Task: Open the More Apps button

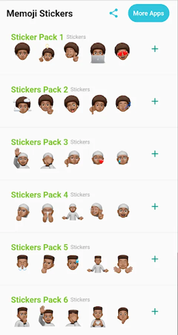Action: pyautogui.click(x=149, y=13)
